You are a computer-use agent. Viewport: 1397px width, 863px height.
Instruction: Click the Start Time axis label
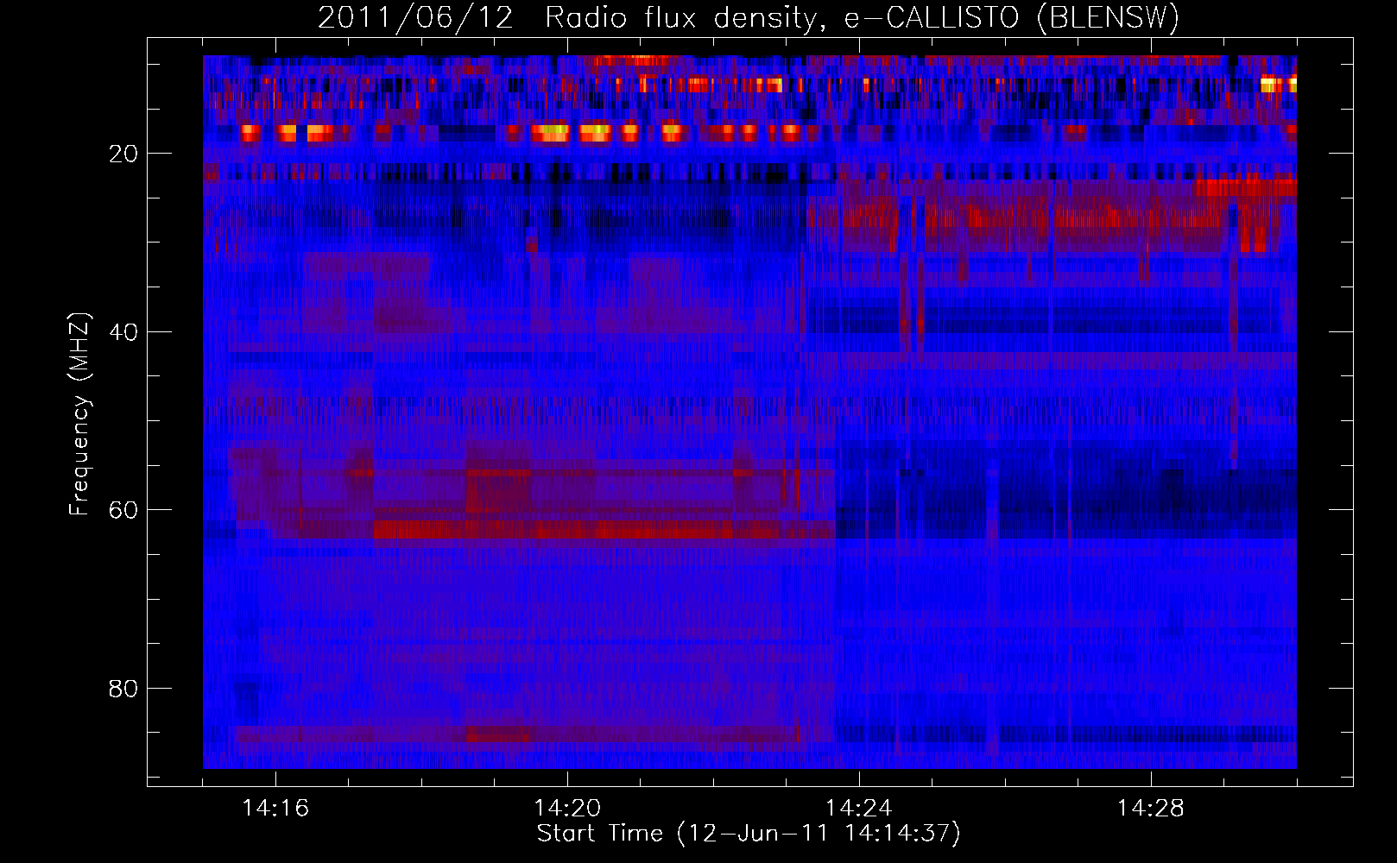[x=749, y=834]
